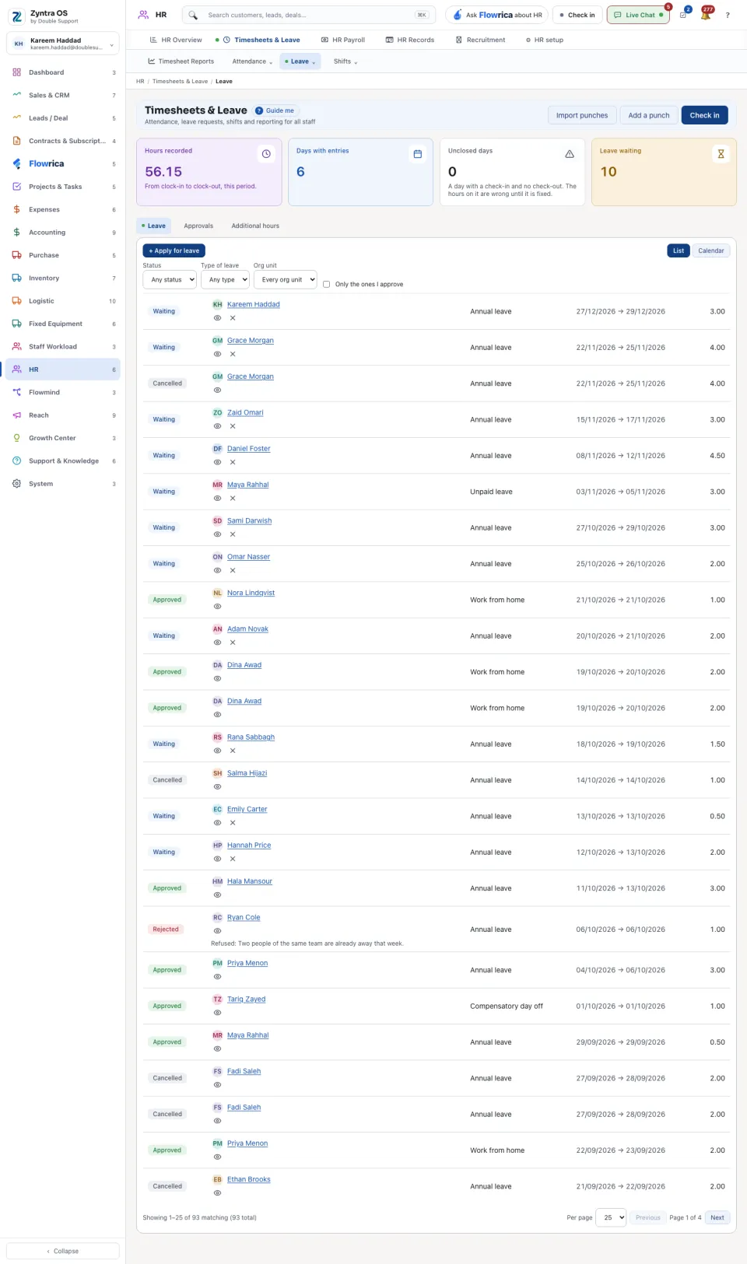
Task: Open the Recruitment tab
Action: point(480,40)
